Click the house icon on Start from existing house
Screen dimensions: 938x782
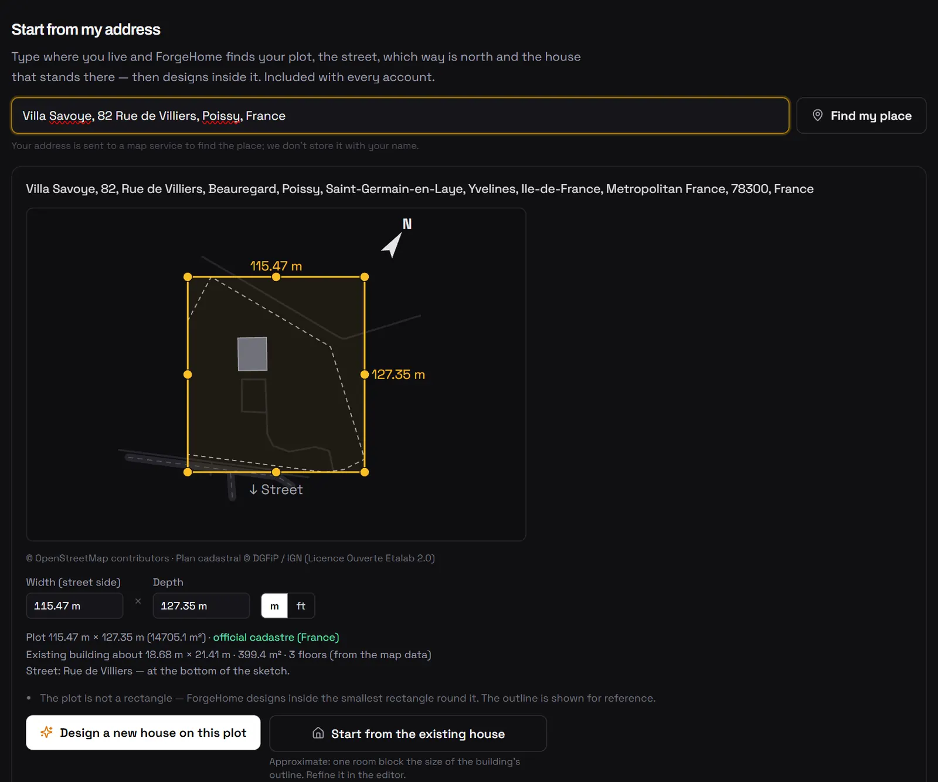(x=318, y=733)
